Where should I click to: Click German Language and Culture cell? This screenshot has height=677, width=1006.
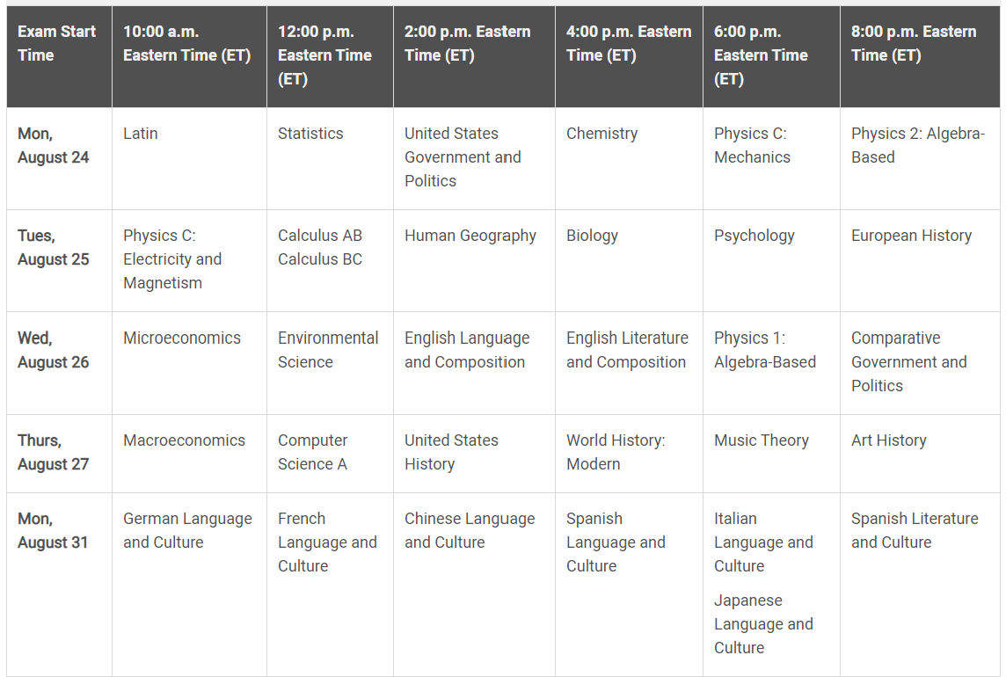(x=187, y=530)
